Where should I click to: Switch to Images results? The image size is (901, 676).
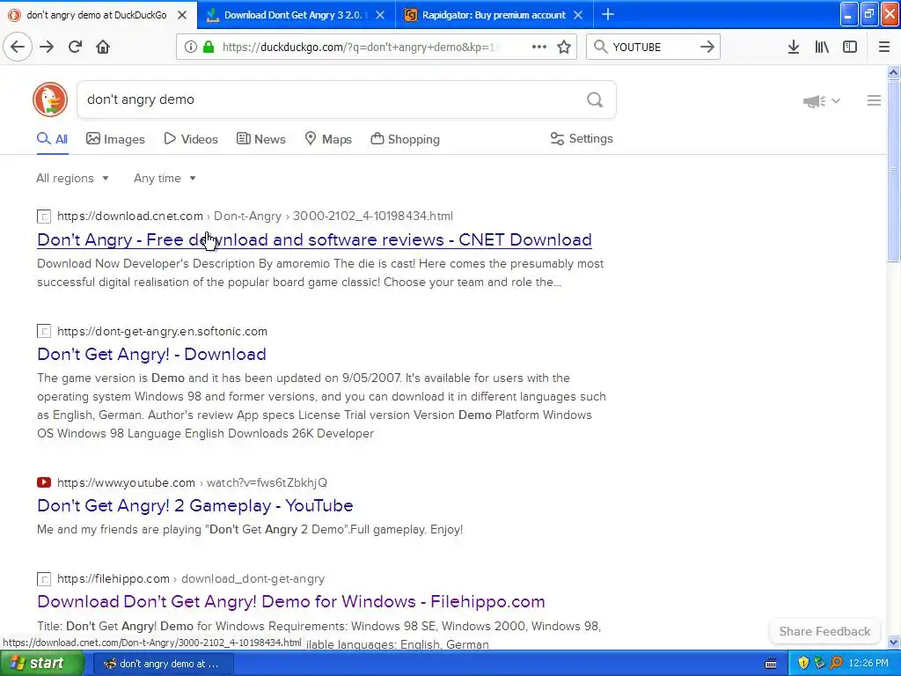115,139
